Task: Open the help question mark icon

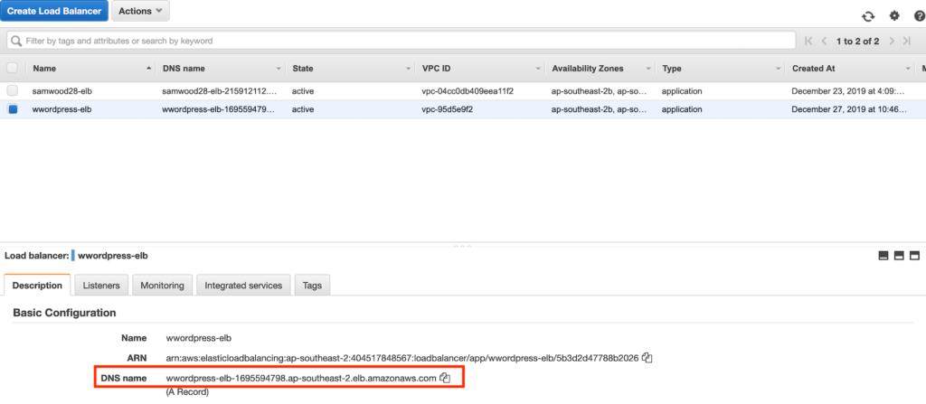Action: (x=919, y=16)
